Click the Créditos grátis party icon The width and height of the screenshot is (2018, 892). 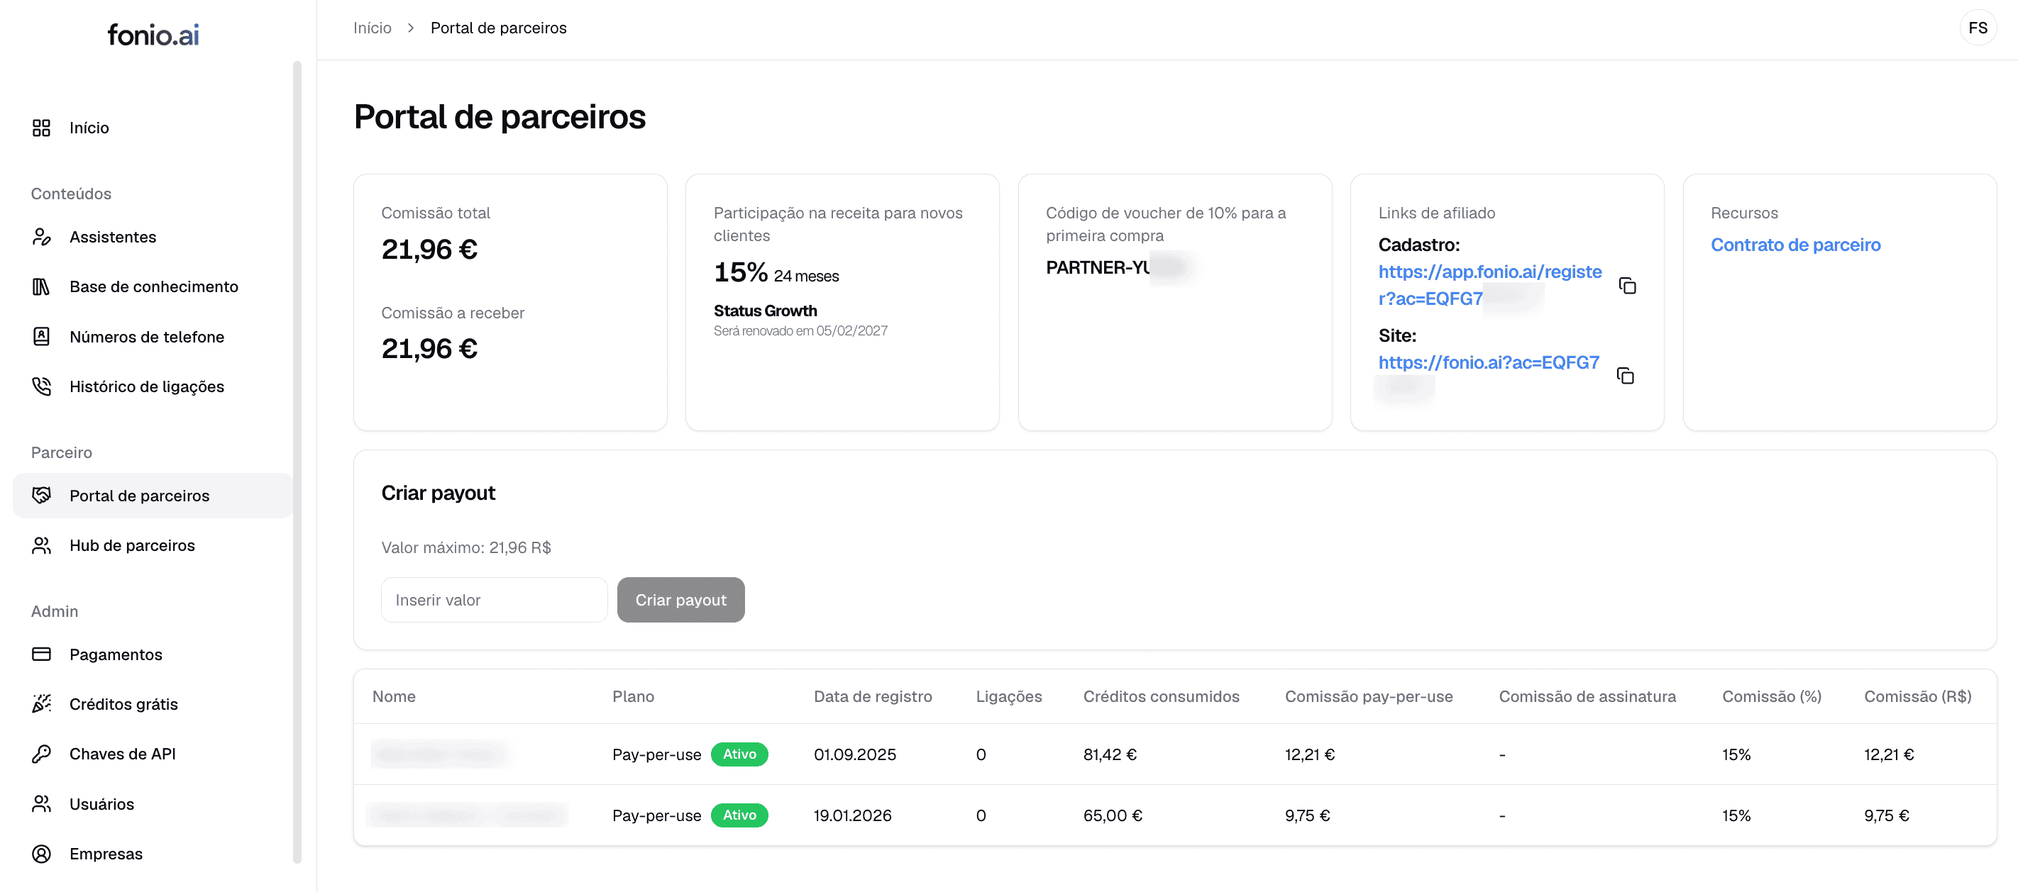click(42, 703)
